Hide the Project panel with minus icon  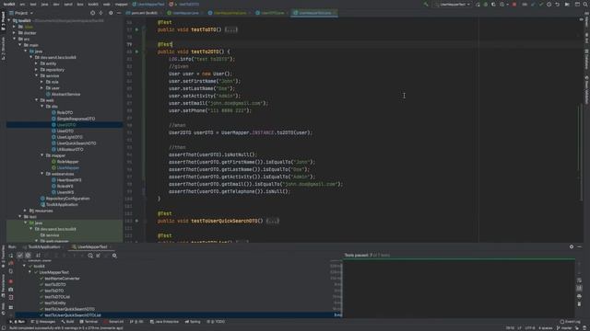click(x=119, y=13)
